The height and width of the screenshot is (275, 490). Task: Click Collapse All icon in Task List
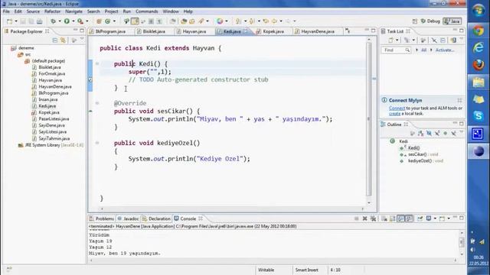[x=443, y=40]
